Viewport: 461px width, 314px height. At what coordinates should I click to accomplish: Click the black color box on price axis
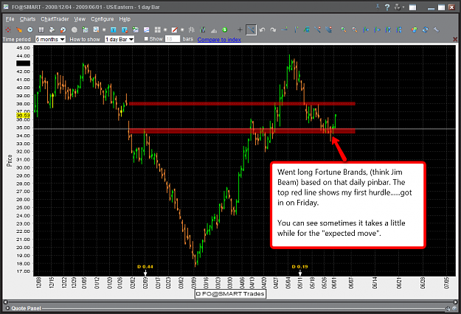pos(23,63)
